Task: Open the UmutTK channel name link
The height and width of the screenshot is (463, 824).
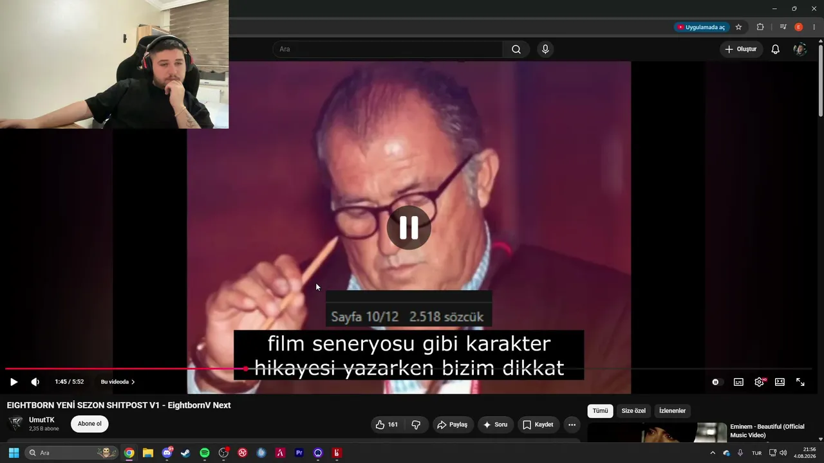Action: [x=42, y=420]
